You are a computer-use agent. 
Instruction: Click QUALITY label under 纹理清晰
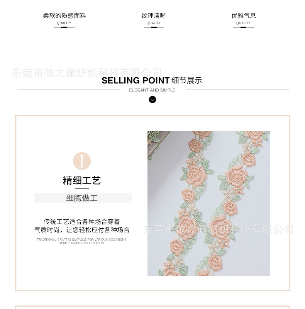[154, 23]
